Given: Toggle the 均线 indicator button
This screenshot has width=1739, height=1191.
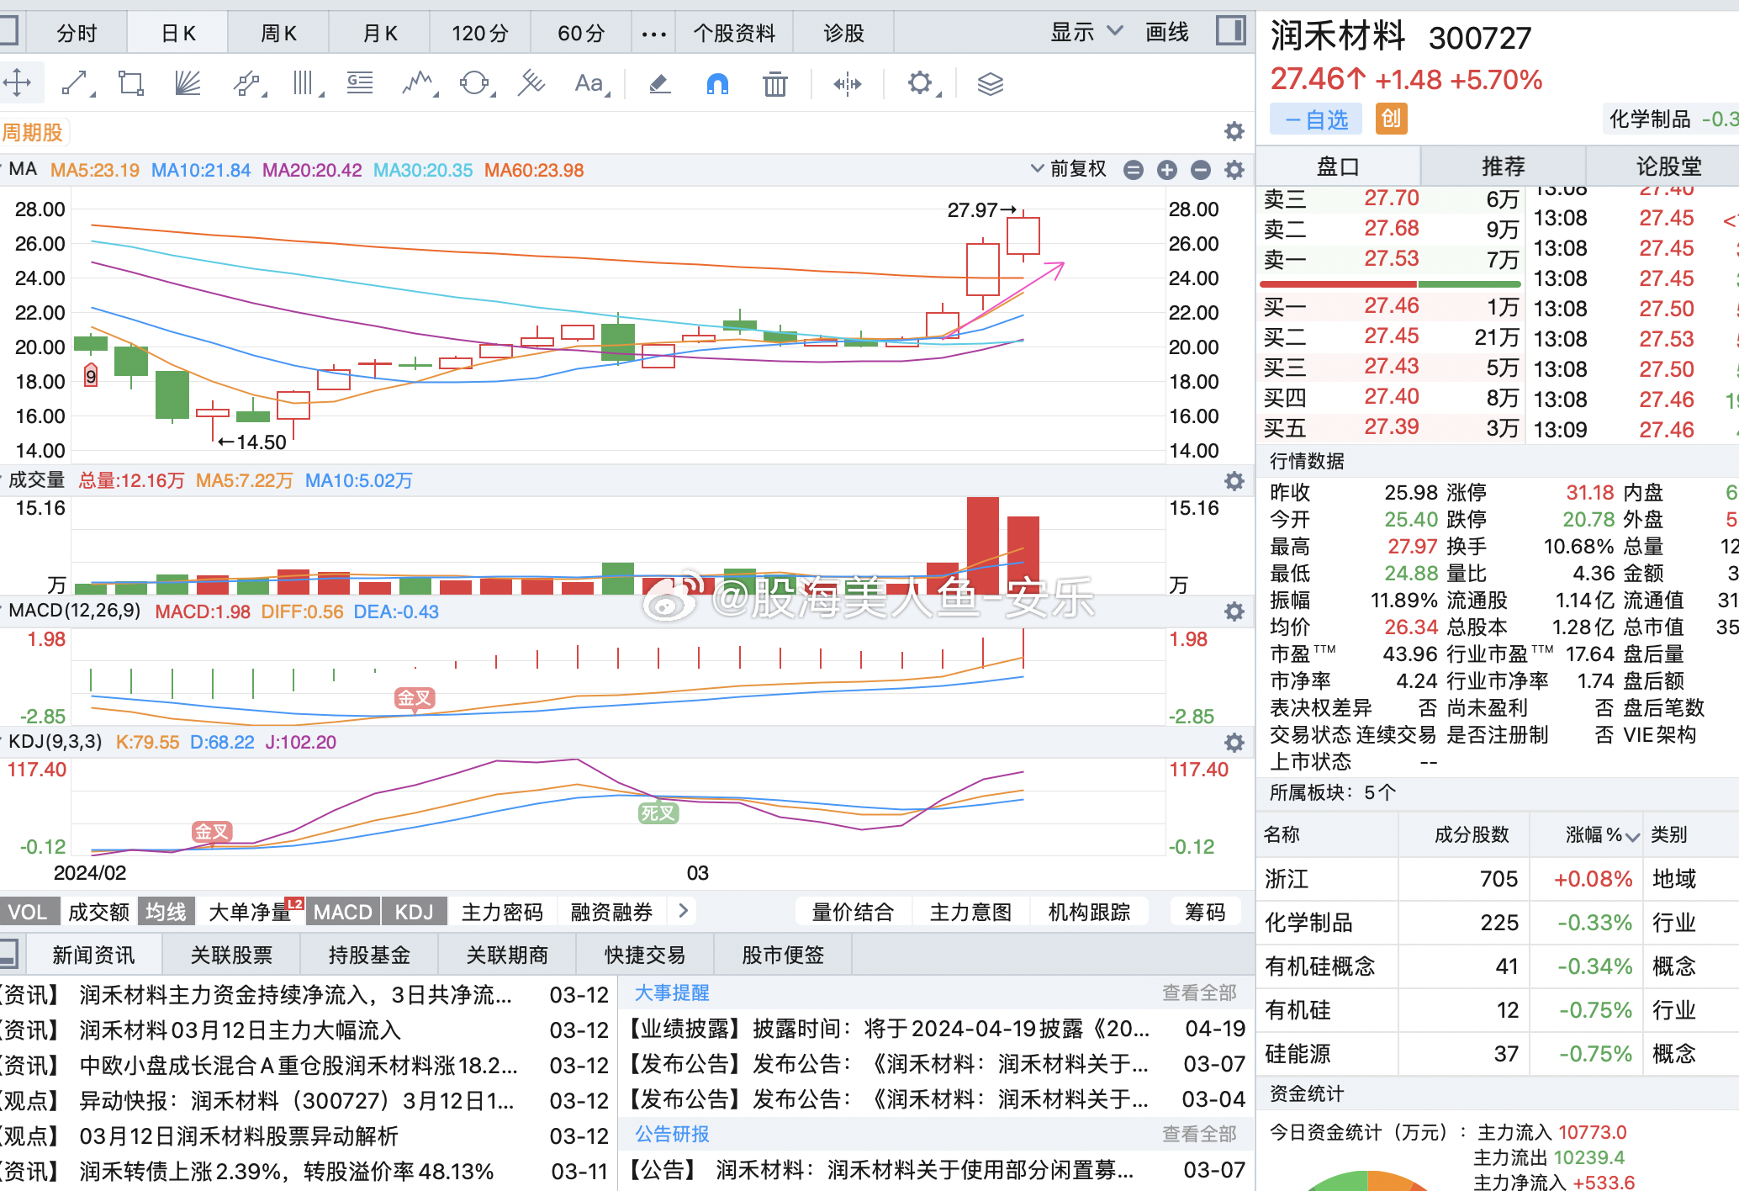Looking at the screenshot, I should coord(166,912).
